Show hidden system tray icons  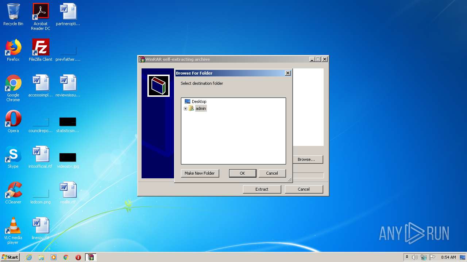[407, 257]
